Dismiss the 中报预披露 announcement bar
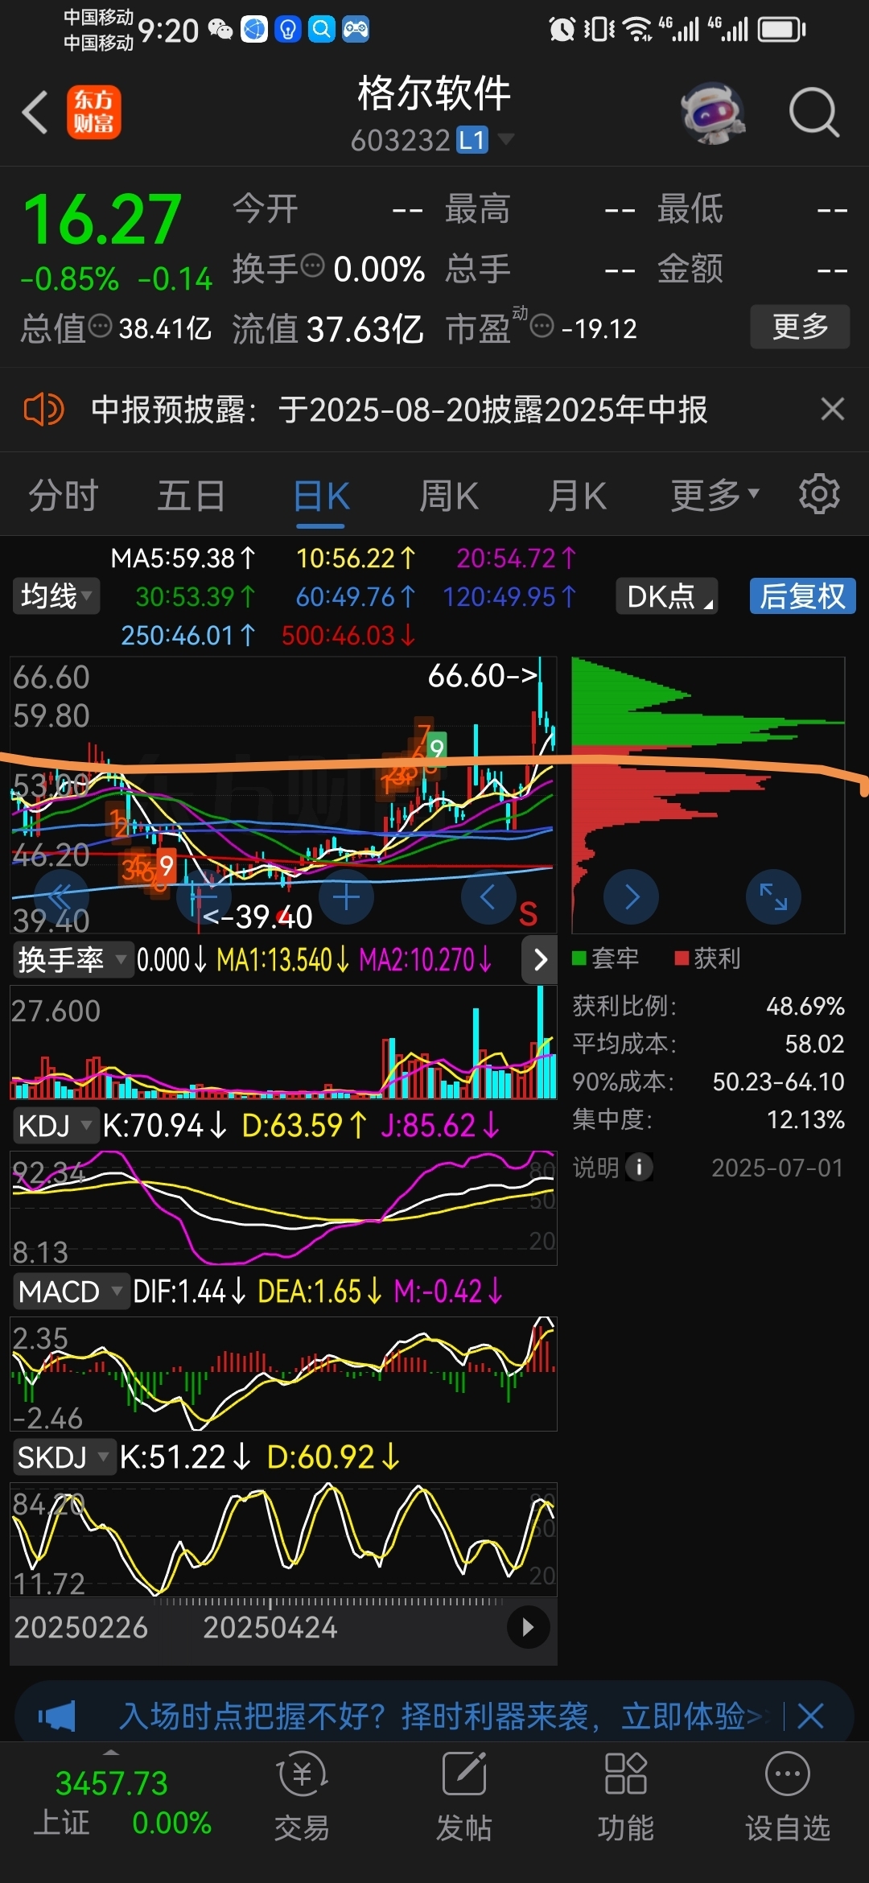 (x=833, y=409)
